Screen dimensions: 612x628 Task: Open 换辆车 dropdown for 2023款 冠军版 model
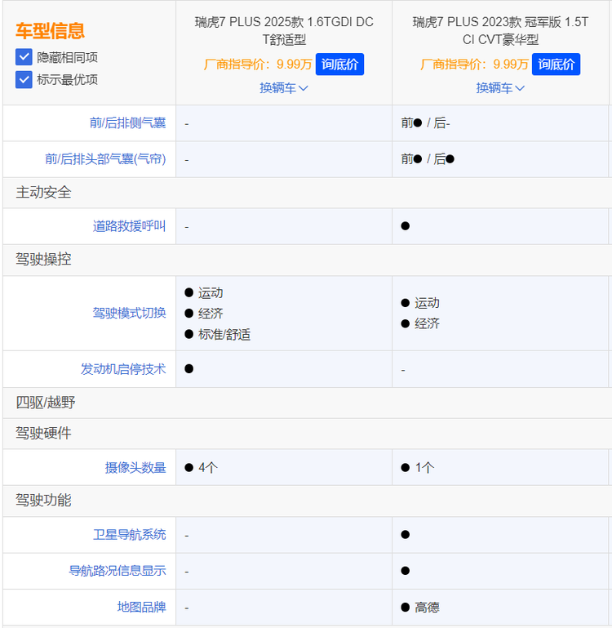coord(500,88)
